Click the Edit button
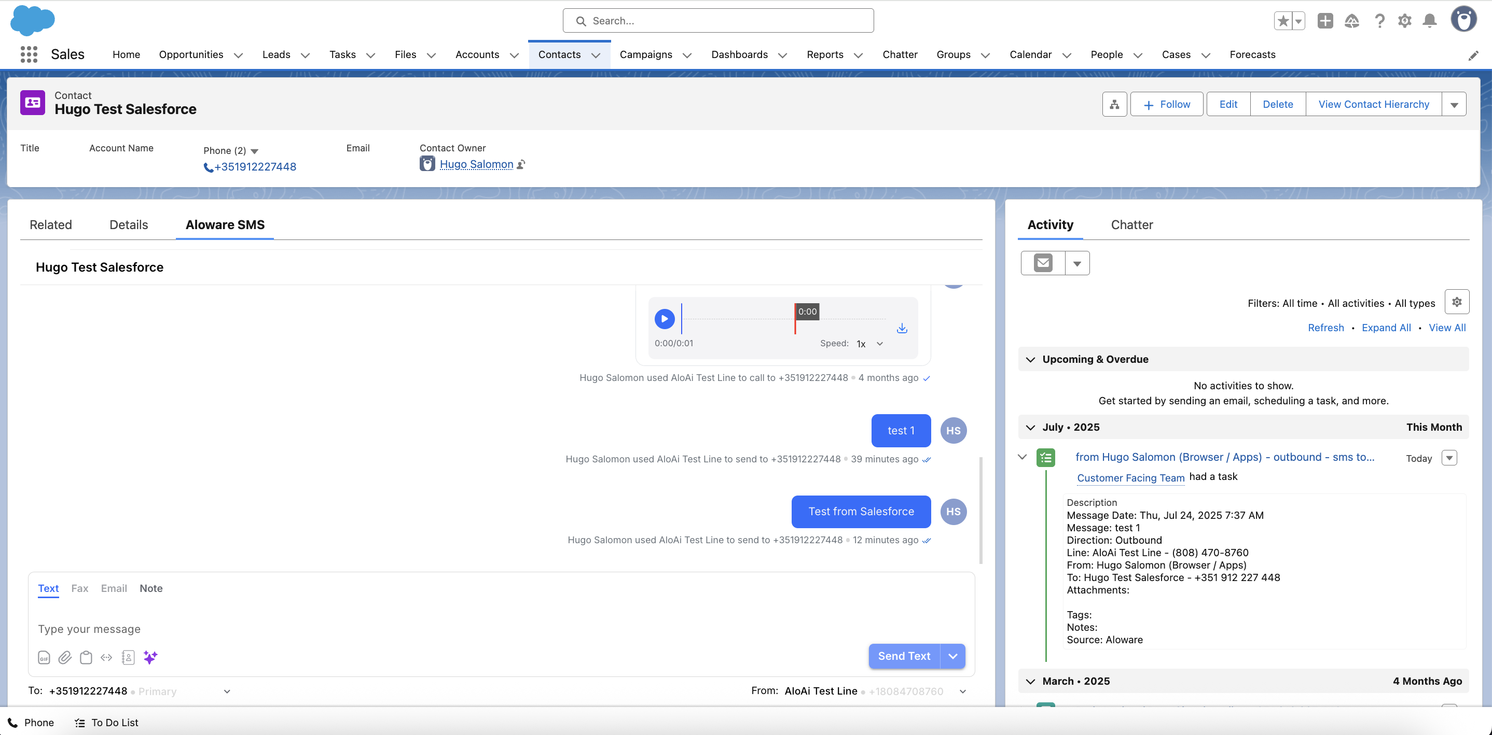 click(x=1228, y=104)
